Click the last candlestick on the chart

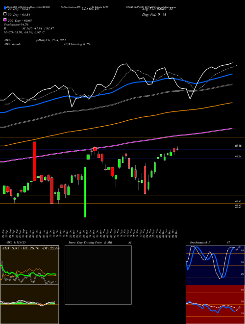click(x=177, y=149)
